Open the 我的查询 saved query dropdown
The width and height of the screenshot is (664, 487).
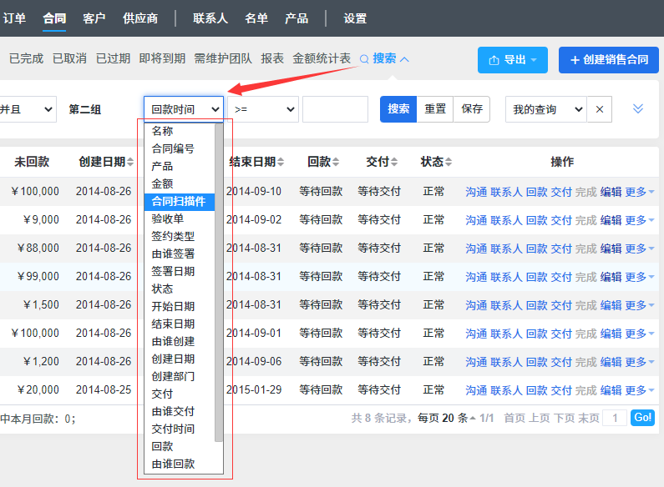[545, 109]
